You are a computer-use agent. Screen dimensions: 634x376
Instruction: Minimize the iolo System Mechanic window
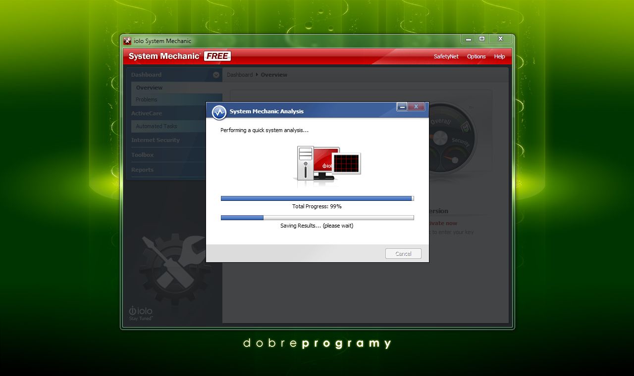(x=469, y=39)
